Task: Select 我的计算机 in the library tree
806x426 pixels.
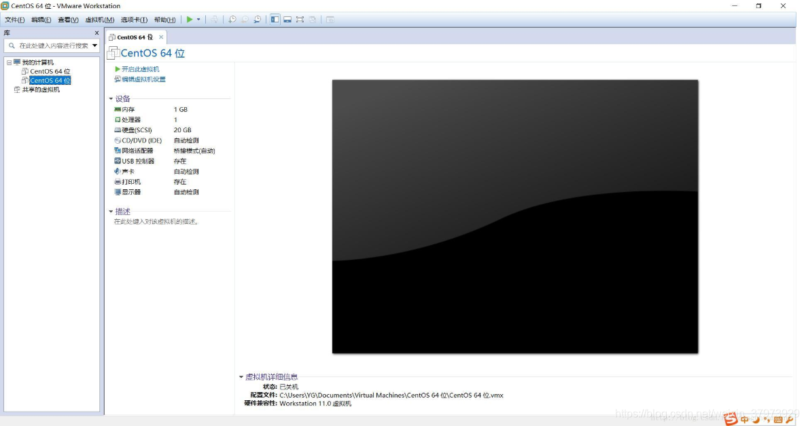Action: pos(37,62)
